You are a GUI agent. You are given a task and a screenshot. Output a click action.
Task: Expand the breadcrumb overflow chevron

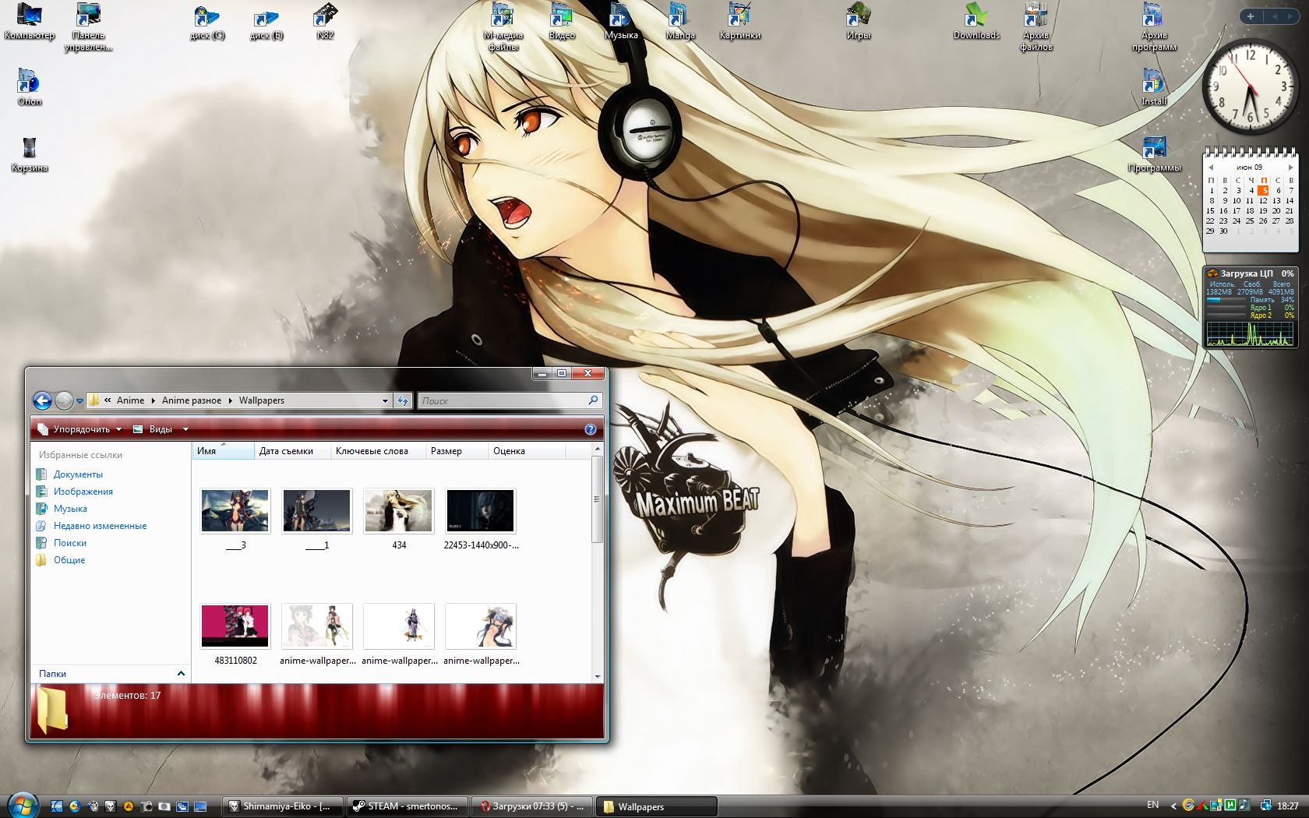(x=108, y=400)
